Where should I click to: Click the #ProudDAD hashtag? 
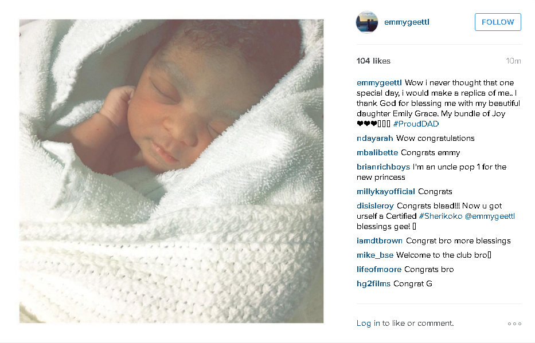coord(416,124)
